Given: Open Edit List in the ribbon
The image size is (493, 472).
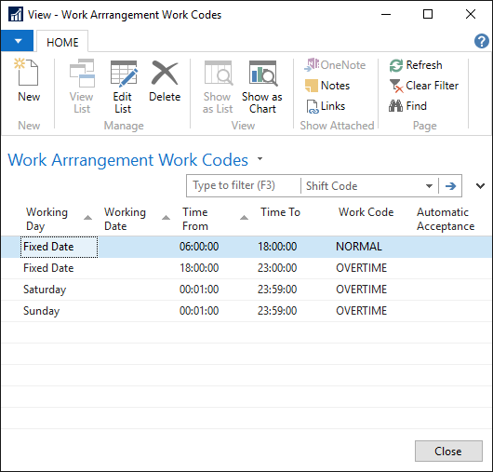Looking at the screenshot, I should pyautogui.click(x=123, y=87).
